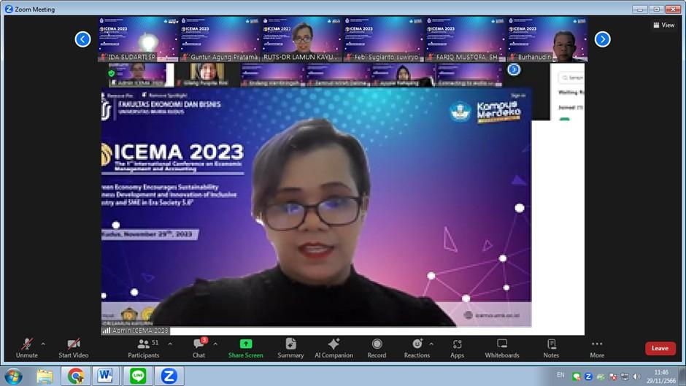
Task: Expand the Chat options arrow
Action: point(215,344)
